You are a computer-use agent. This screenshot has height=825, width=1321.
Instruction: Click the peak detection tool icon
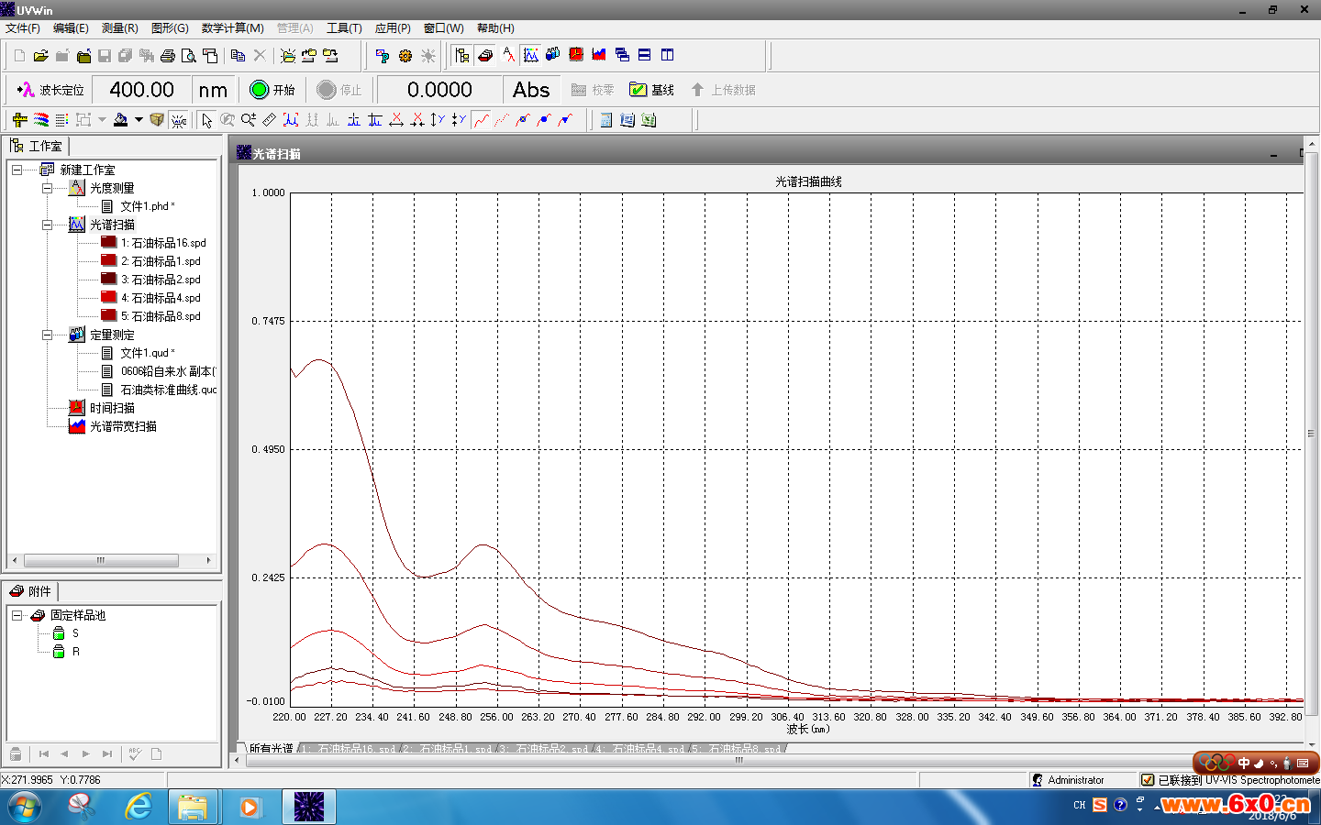coord(291,120)
